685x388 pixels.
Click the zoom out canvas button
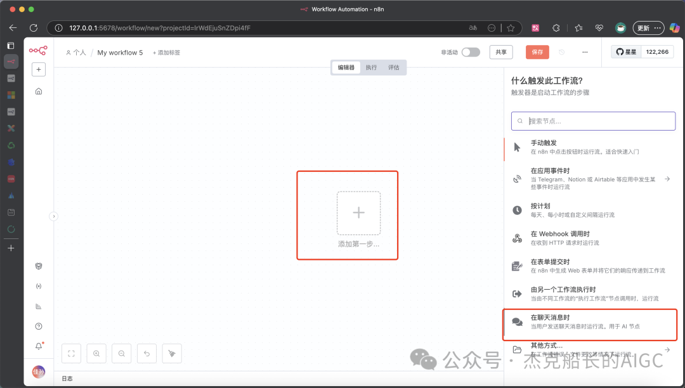pyautogui.click(x=121, y=354)
